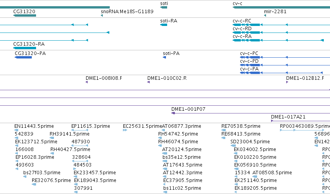Click the 542839 feature label

click(x=24, y=134)
